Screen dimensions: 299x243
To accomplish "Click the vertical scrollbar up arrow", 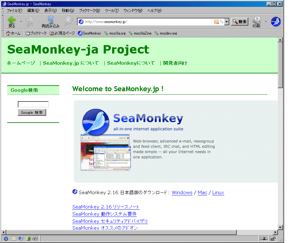I will tap(280, 40).
